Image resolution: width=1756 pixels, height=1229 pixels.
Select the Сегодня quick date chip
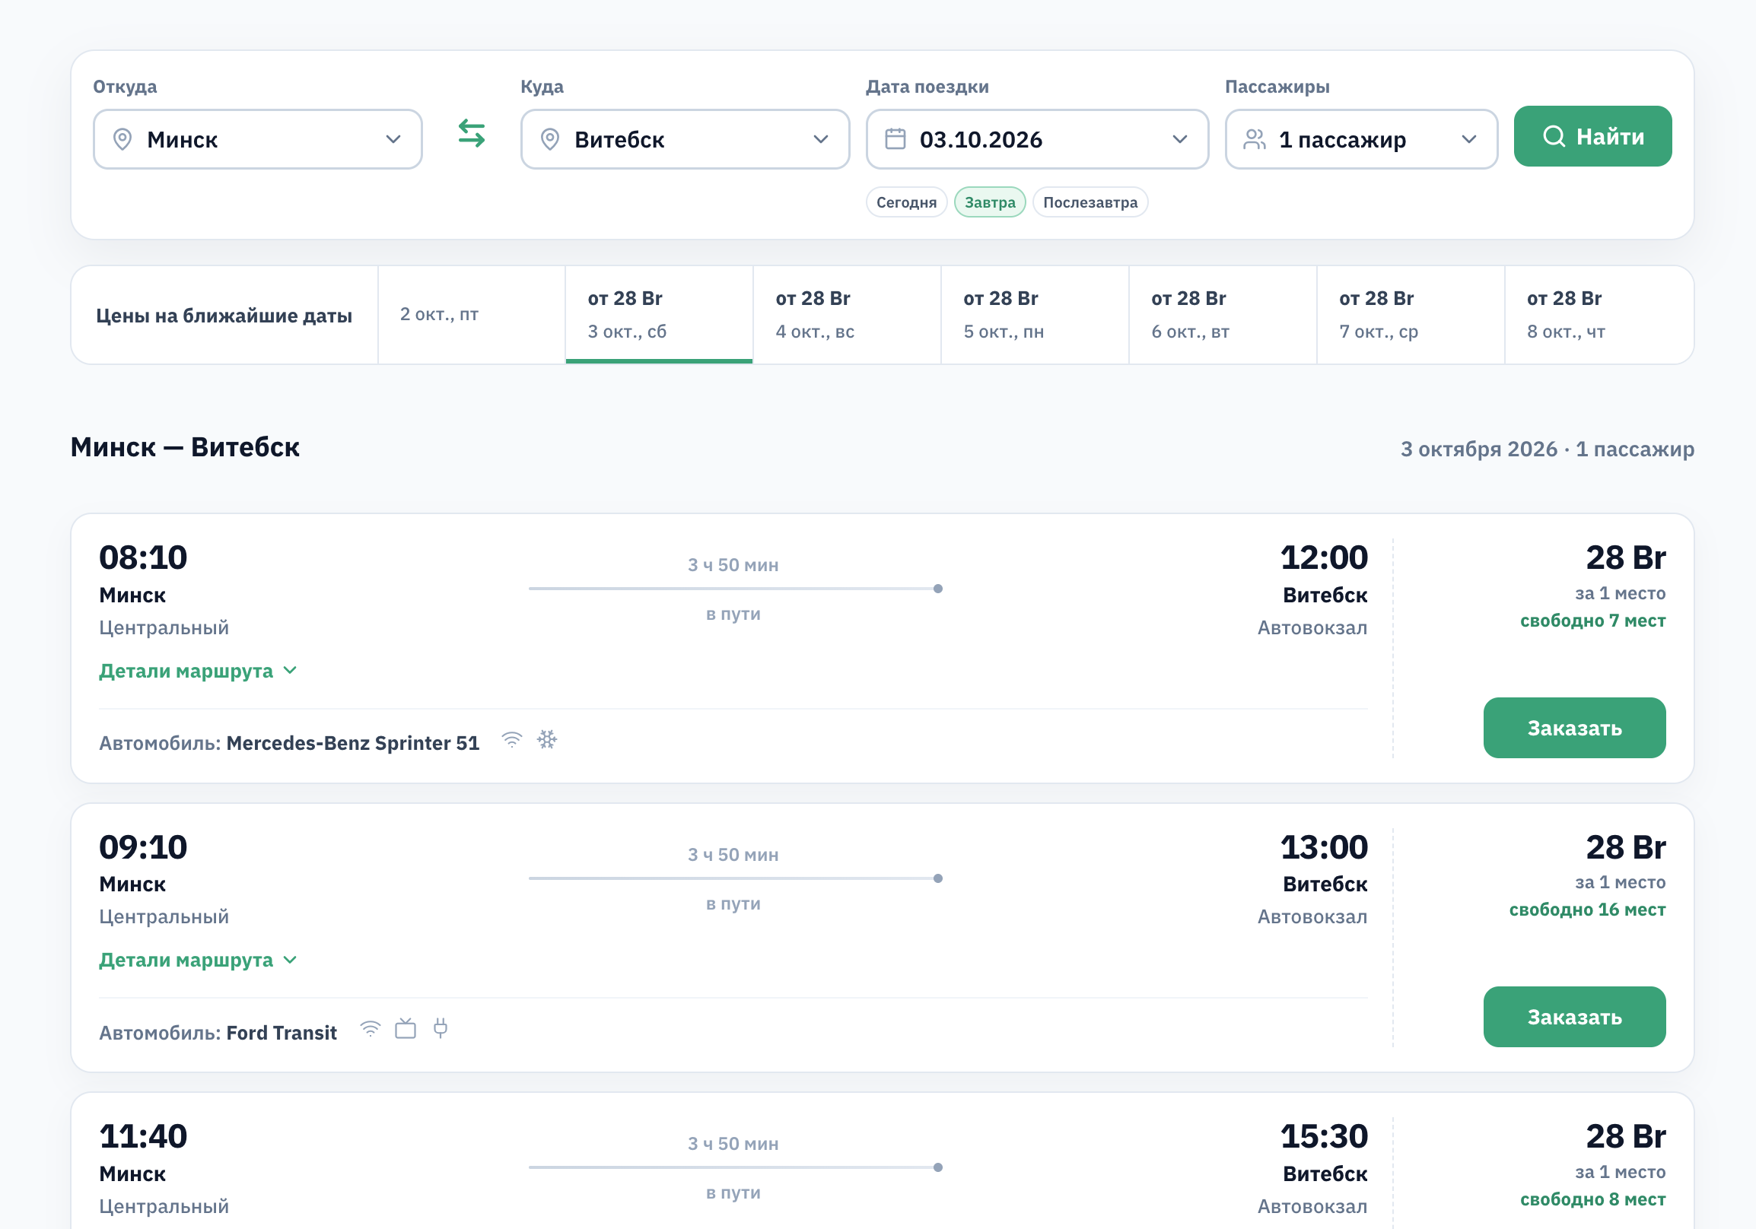pyautogui.click(x=906, y=202)
